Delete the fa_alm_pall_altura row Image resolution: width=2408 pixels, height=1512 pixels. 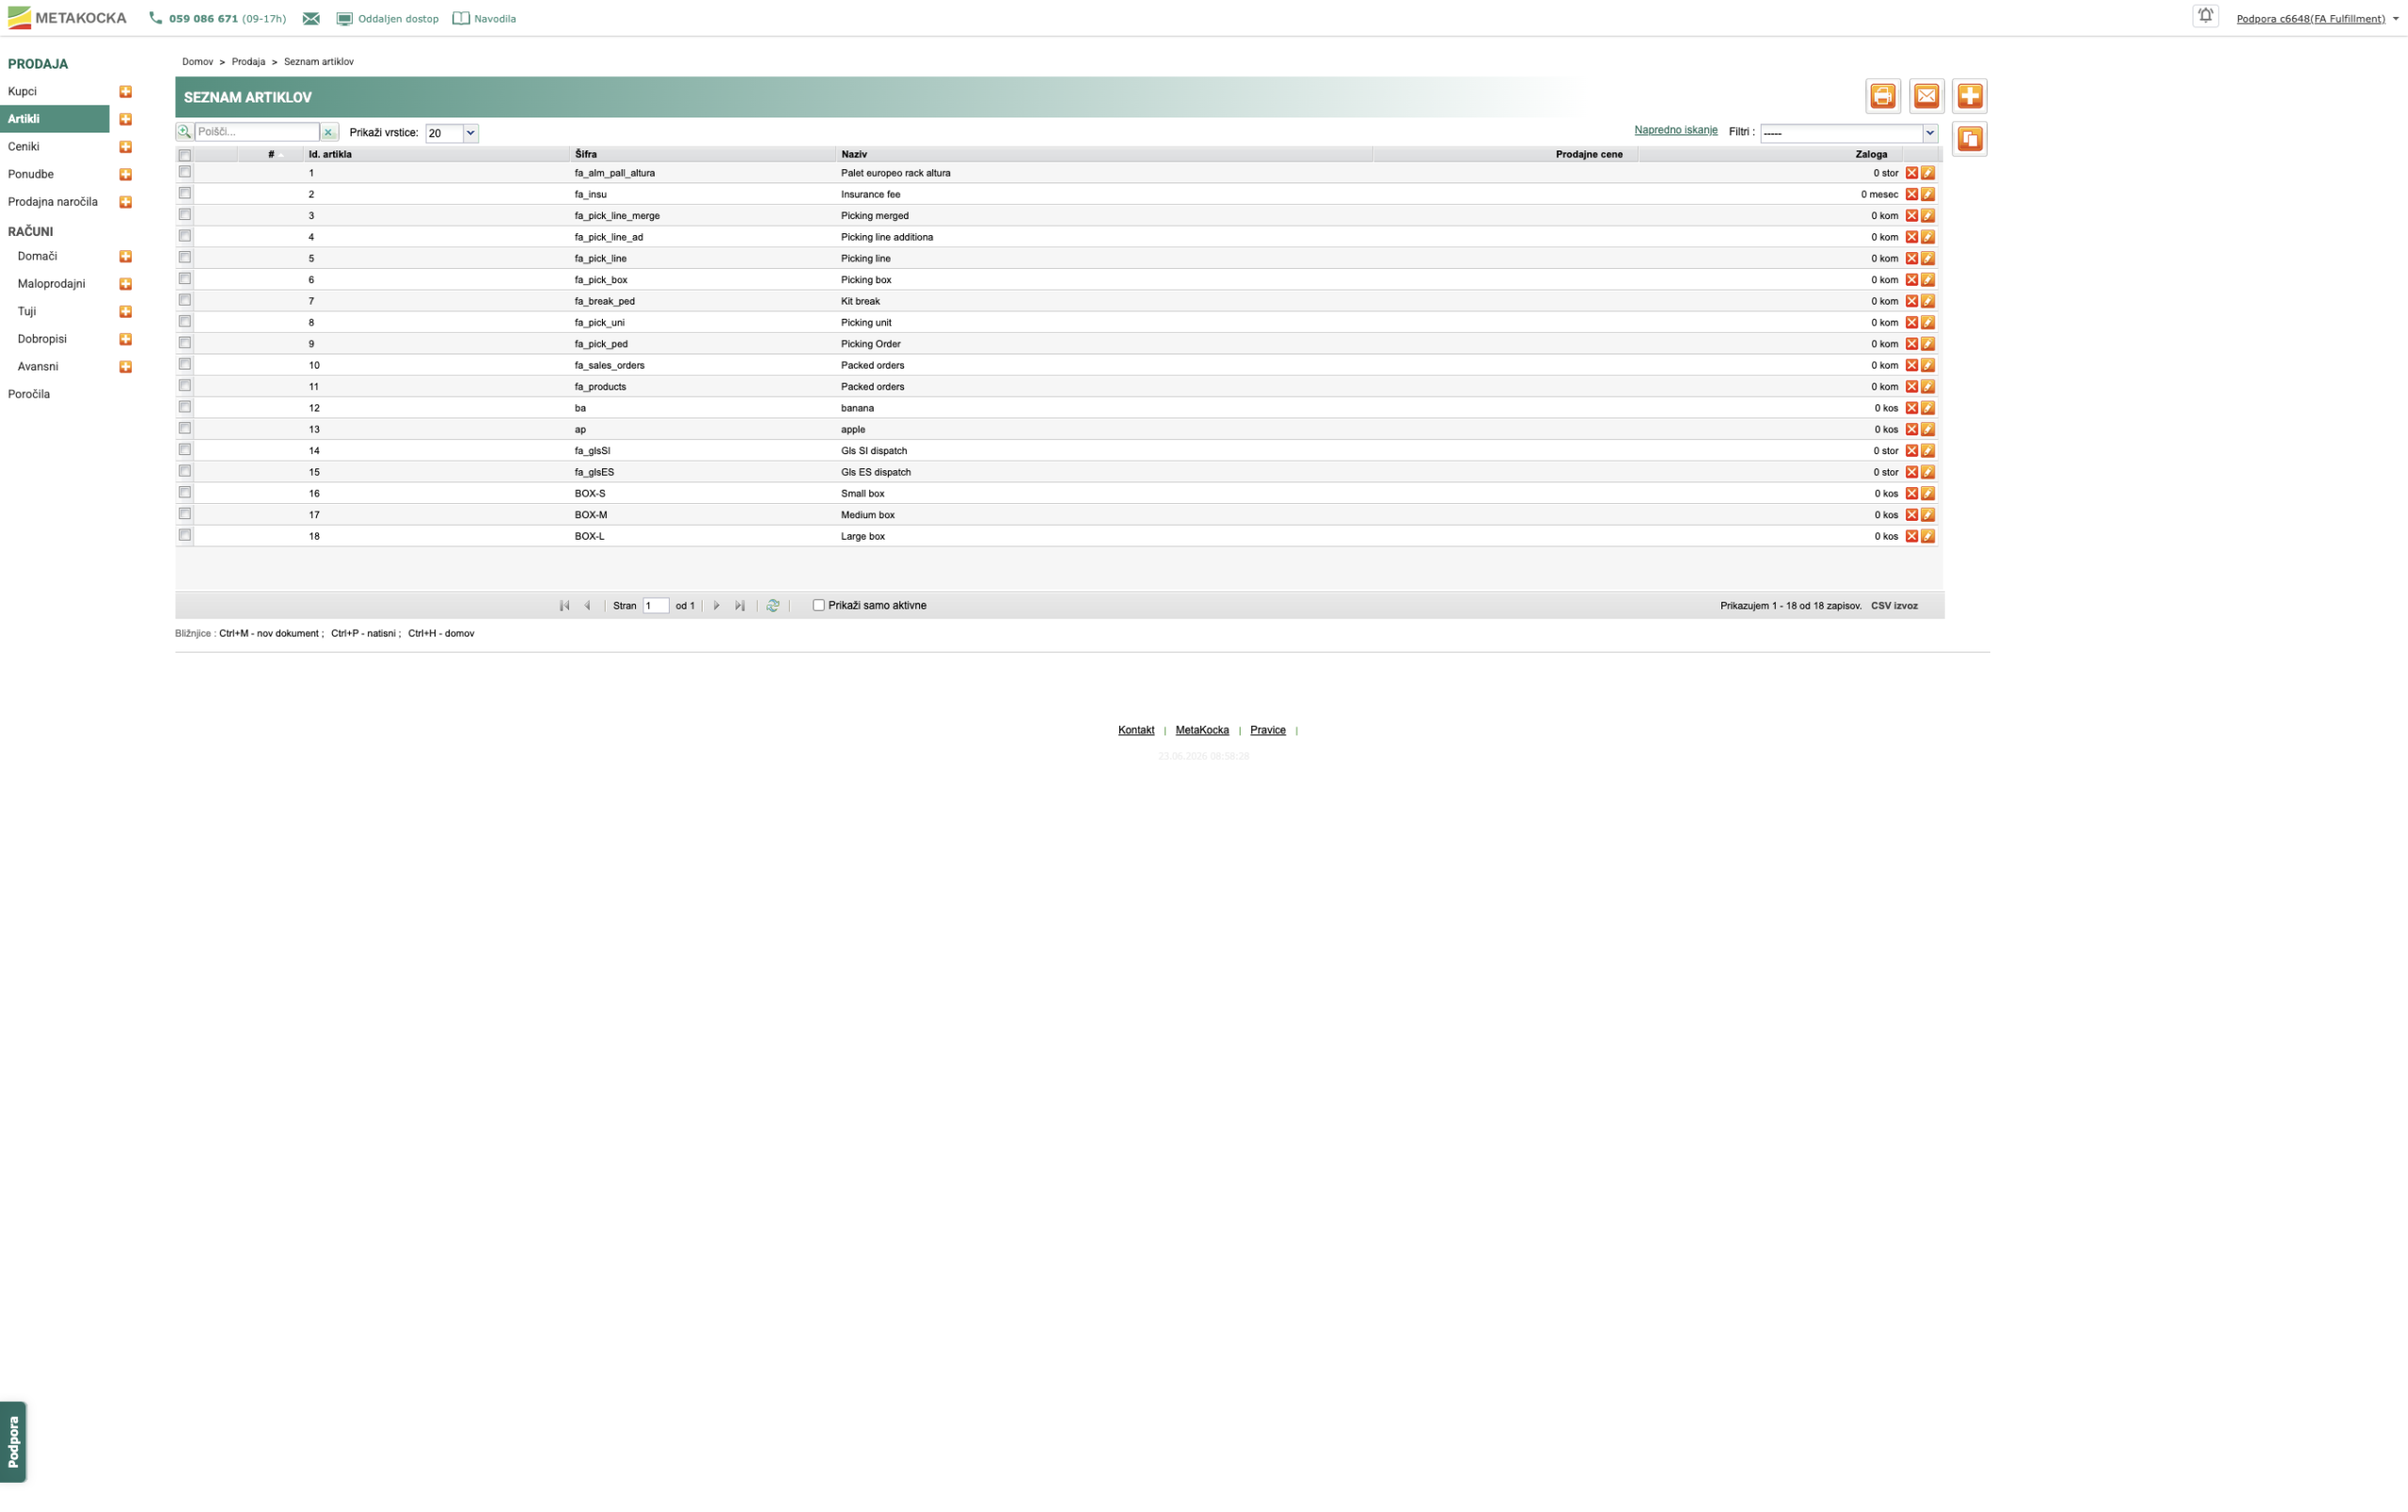(x=1911, y=173)
